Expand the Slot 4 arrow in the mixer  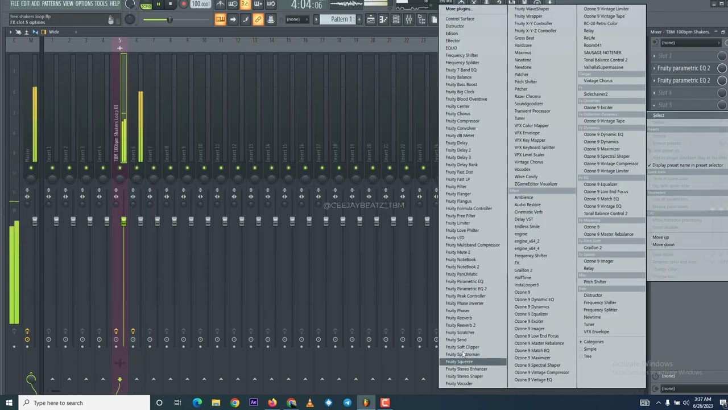point(655,93)
